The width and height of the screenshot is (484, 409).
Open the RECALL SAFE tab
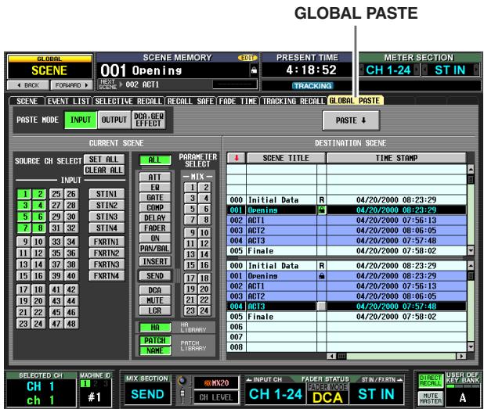191,101
